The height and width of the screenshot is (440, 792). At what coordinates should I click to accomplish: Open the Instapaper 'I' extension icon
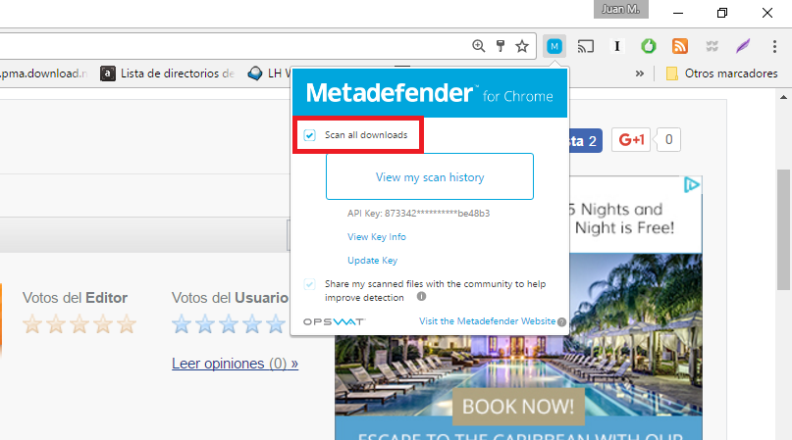[616, 46]
